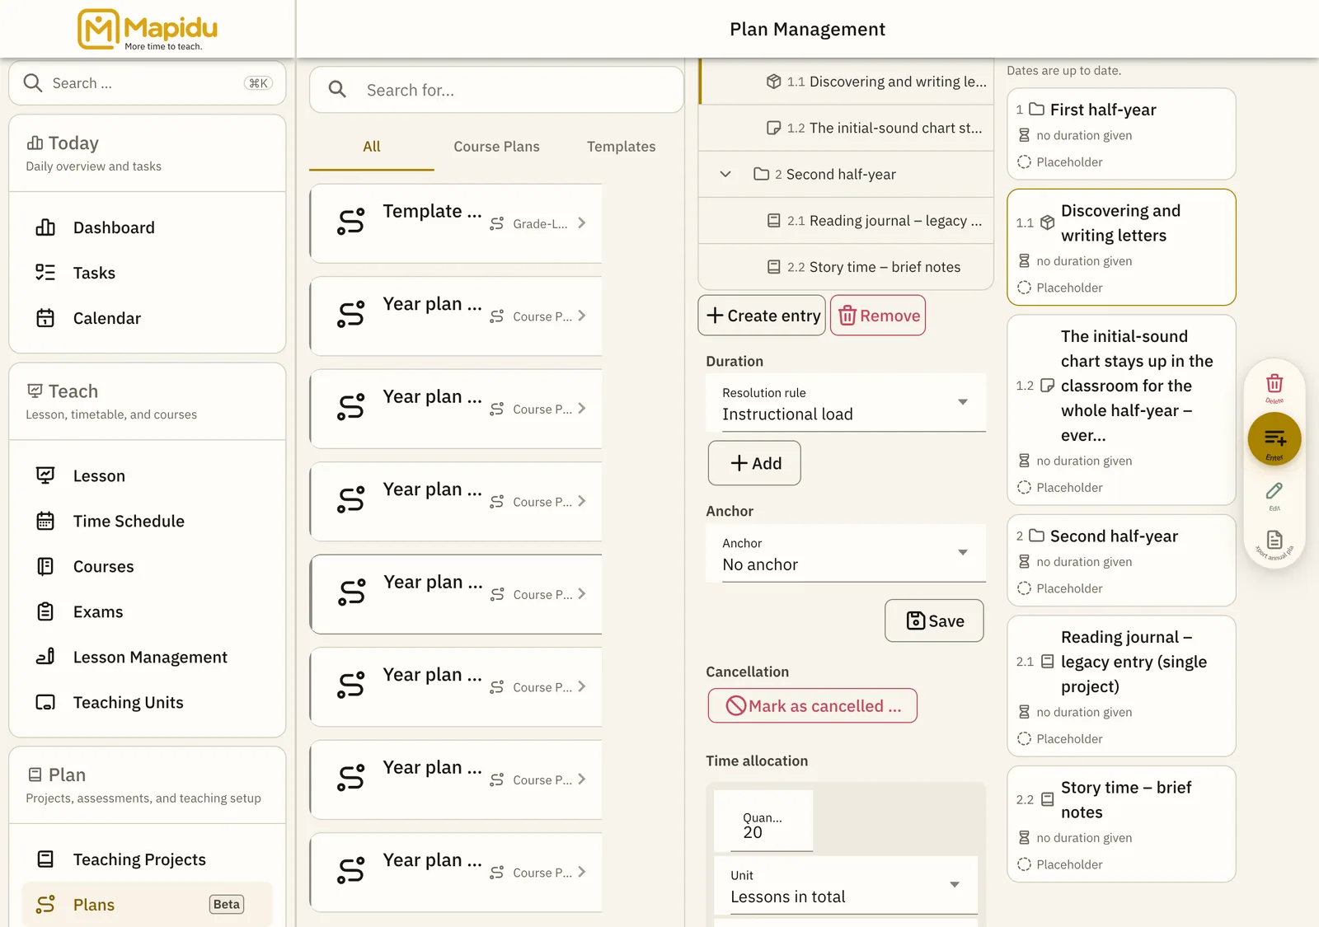Open the Dashboard from sidebar
The image size is (1319, 927).
click(148, 227)
